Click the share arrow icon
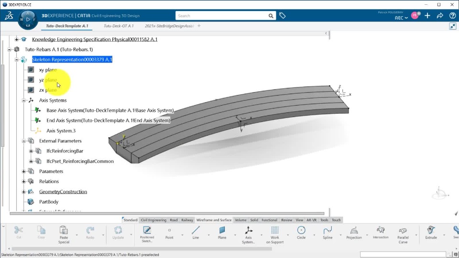The image size is (459, 258). pyautogui.click(x=440, y=15)
